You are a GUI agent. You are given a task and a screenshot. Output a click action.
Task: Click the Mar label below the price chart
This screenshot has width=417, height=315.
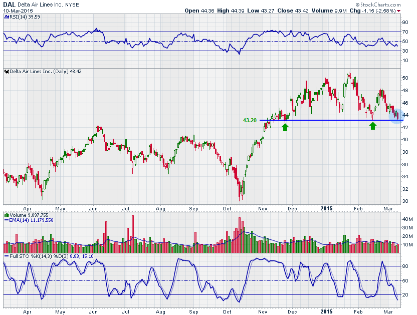[x=388, y=209]
